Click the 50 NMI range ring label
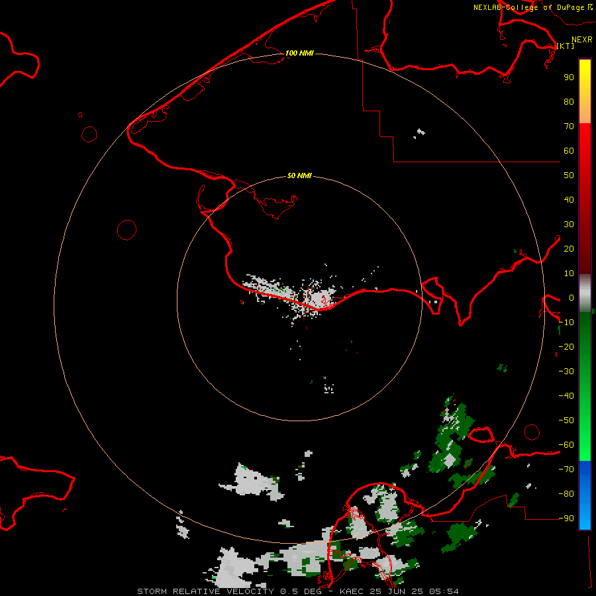 coord(299,175)
